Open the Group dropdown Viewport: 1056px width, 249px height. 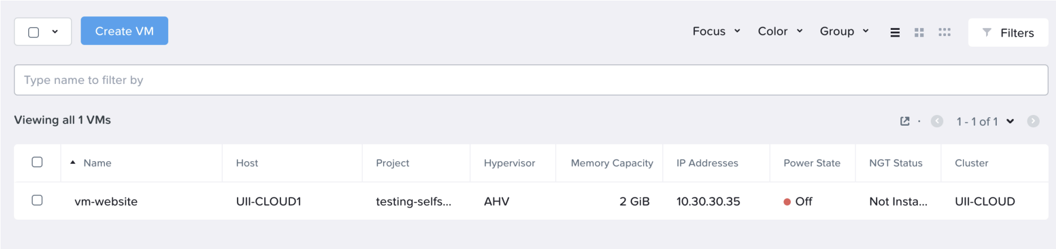pos(844,32)
